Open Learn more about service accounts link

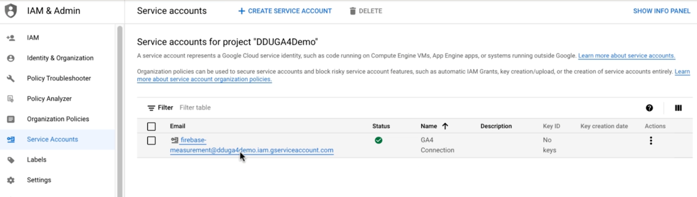point(626,56)
